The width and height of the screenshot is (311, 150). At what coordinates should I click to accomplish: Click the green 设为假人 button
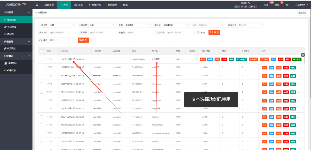pyautogui.click(x=297, y=59)
